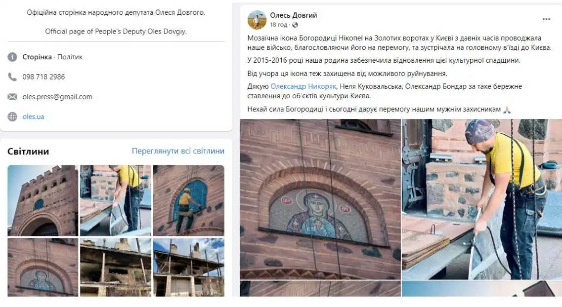The height and width of the screenshot is (307, 562).
Task: Click the envelope icon beside the email address
Action: click(12, 97)
